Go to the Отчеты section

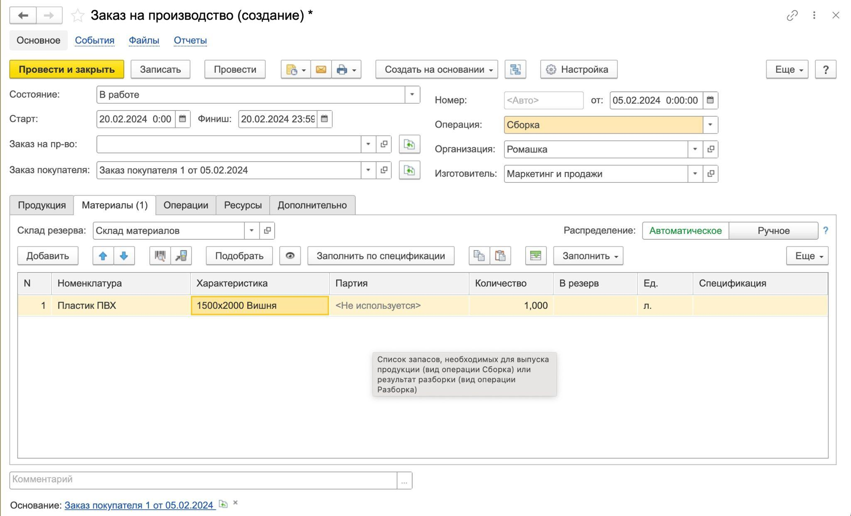click(x=190, y=40)
